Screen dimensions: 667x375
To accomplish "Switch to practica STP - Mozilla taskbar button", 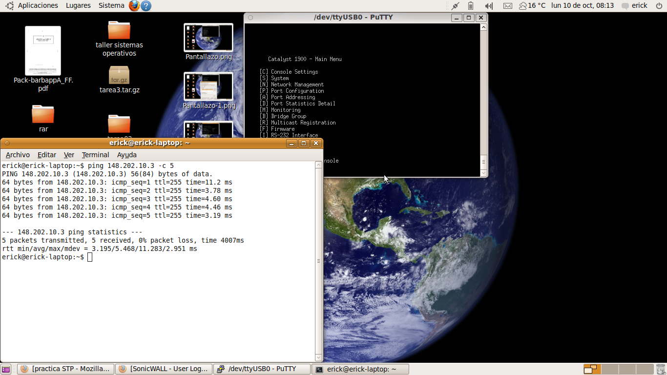I will tap(66, 369).
